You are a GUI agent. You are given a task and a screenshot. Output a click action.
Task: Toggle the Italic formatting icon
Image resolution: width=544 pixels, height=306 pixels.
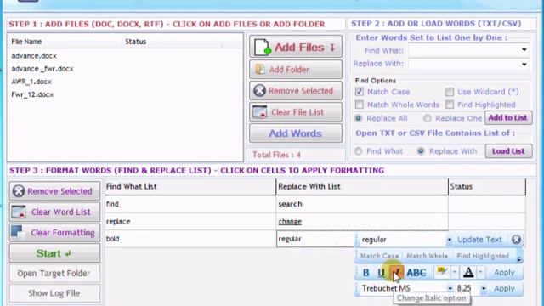click(397, 273)
